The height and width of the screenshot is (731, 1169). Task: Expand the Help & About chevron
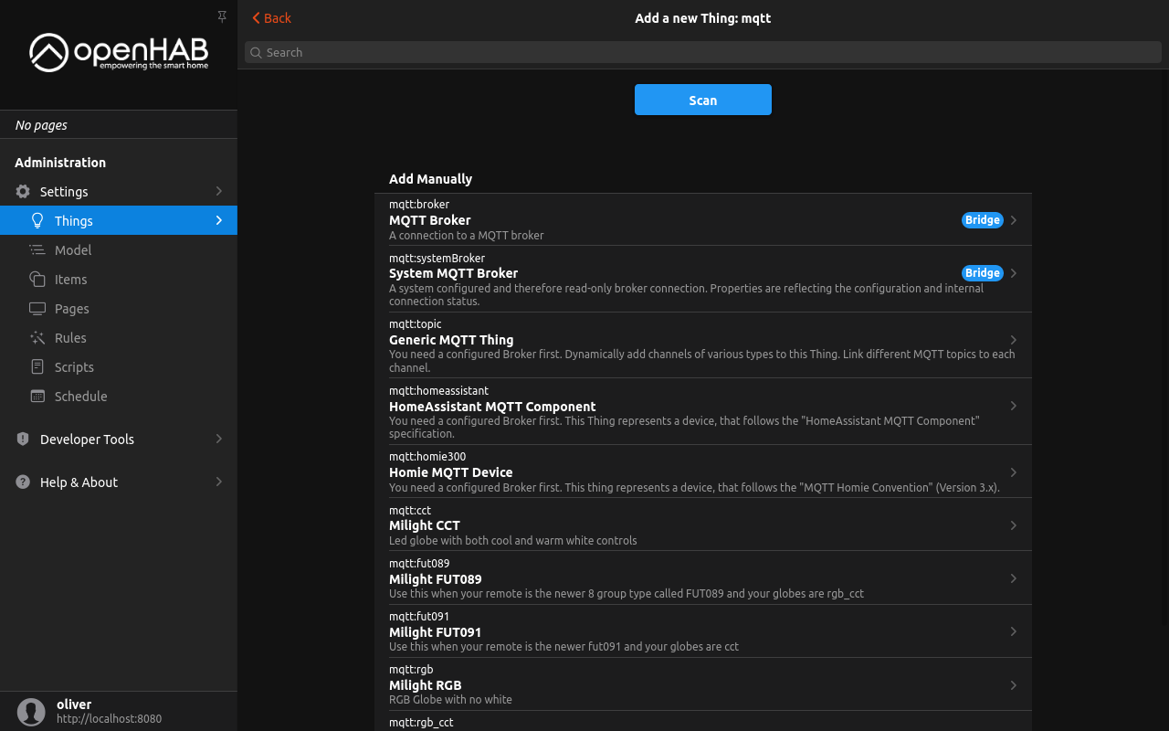tap(219, 482)
